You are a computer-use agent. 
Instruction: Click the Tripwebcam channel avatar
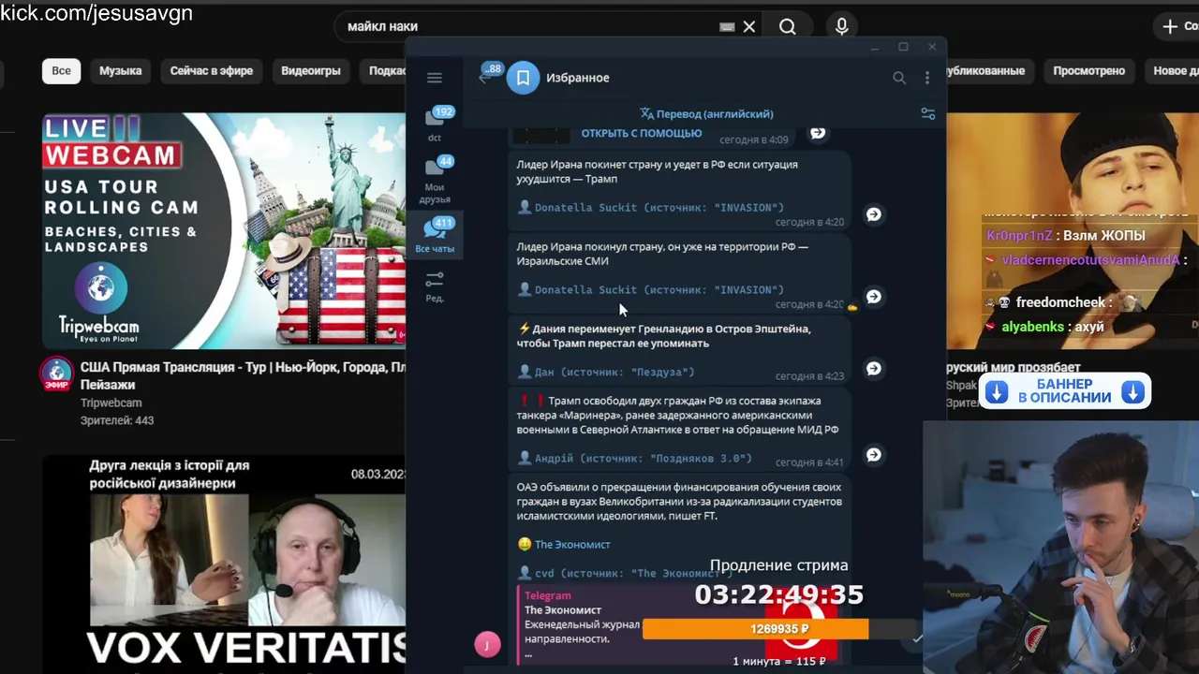point(57,374)
